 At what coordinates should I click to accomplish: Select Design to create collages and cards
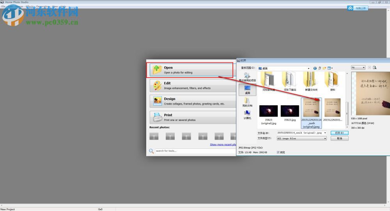pos(193,101)
